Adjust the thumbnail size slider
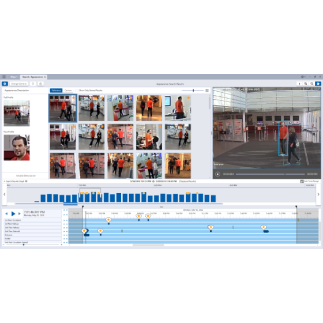This screenshot has height=323, width=323. pyautogui.click(x=193, y=91)
